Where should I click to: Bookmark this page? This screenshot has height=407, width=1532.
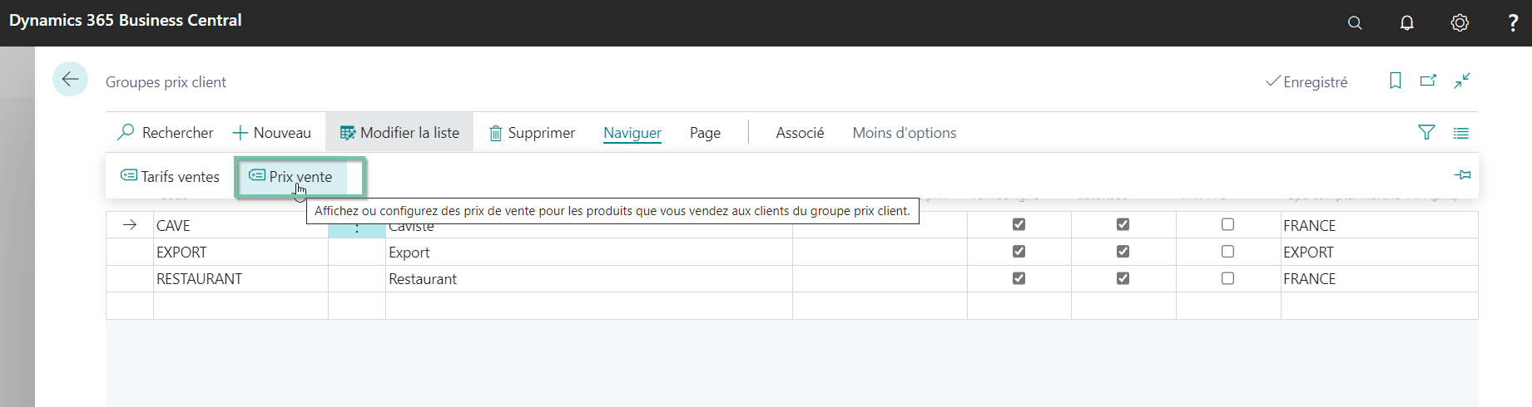[x=1396, y=81]
